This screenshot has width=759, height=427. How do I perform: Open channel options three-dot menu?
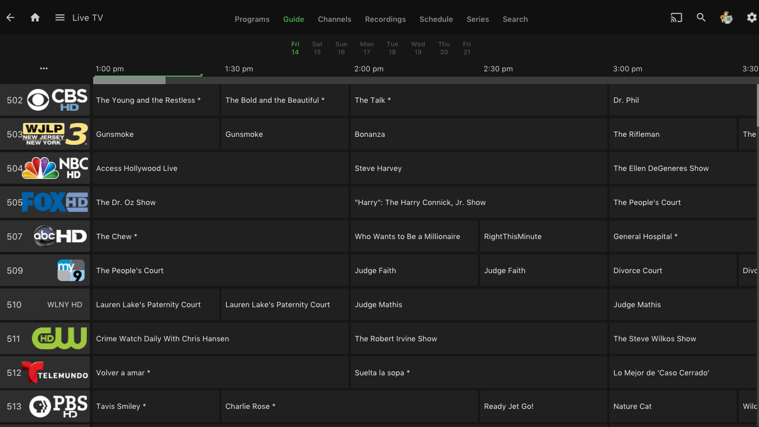[44, 69]
